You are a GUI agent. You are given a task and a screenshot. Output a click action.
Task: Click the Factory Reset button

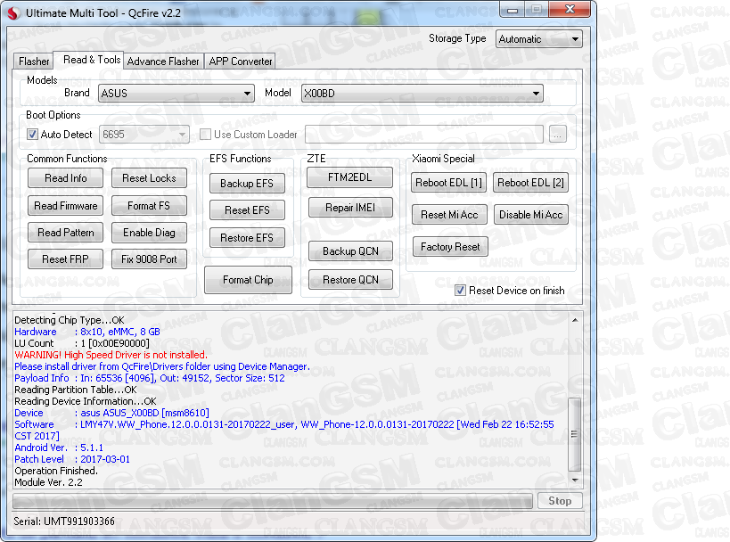coord(450,247)
